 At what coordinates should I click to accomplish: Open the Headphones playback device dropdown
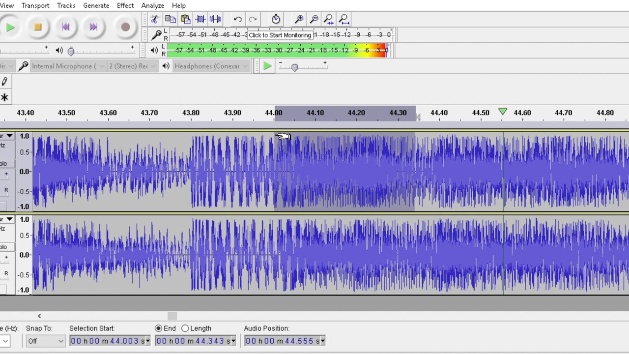[x=210, y=66]
